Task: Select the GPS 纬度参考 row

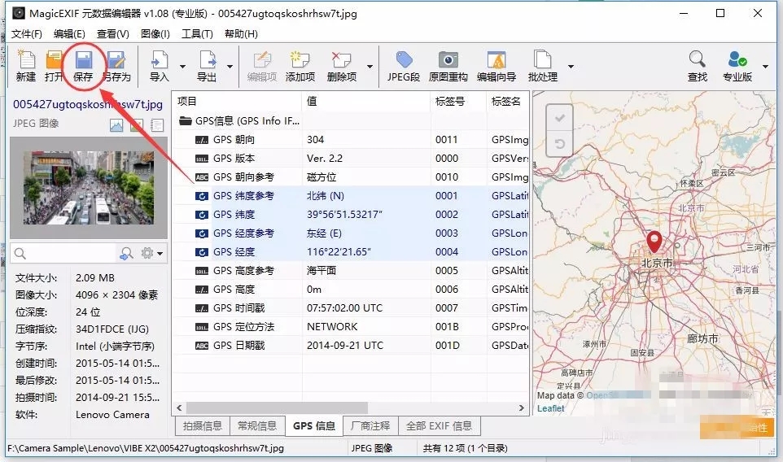Action: tap(351, 195)
